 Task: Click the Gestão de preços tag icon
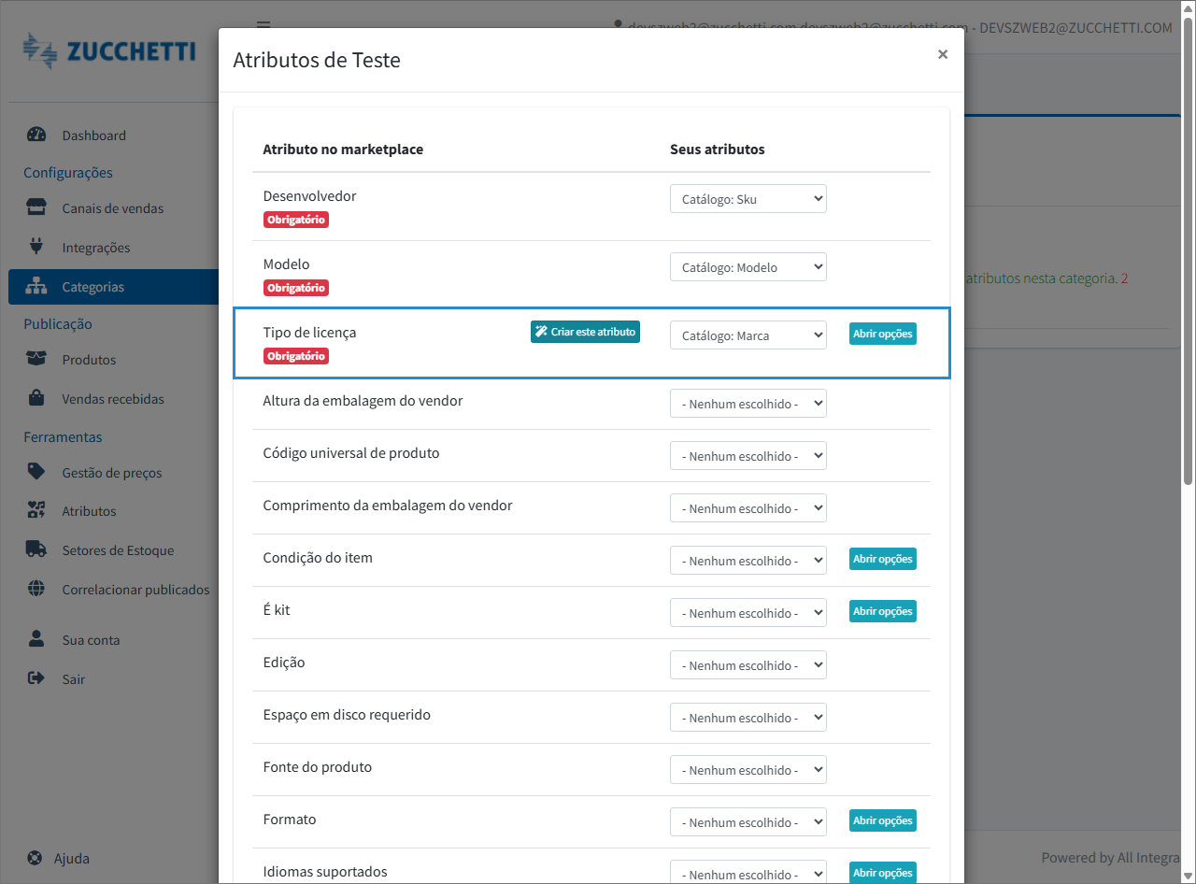[x=36, y=472]
